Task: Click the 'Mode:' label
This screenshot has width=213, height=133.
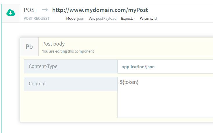Action: (x=71, y=18)
